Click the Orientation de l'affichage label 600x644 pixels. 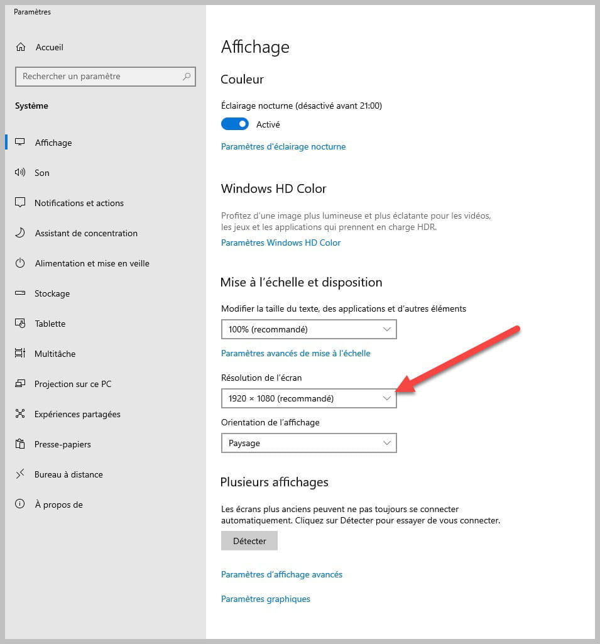(x=270, y=423)
